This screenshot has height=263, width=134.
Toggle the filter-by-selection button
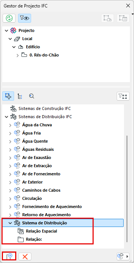coord(123,96)
